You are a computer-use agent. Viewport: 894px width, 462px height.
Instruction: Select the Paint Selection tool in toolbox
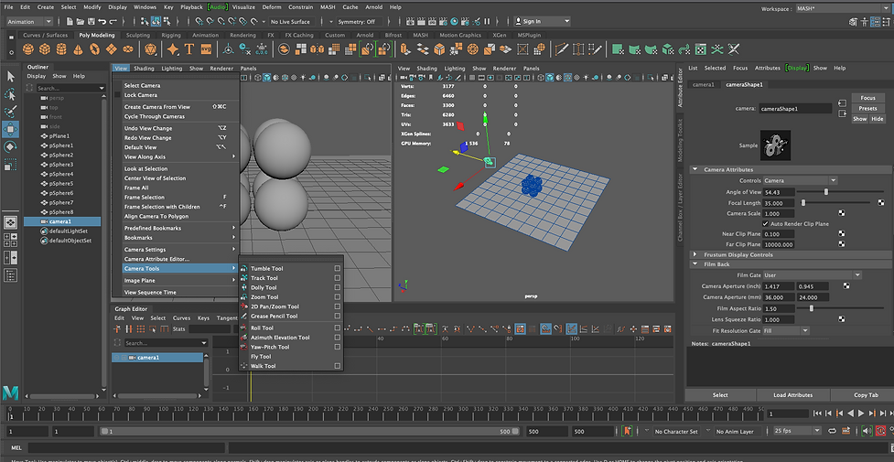coord(10,112)
